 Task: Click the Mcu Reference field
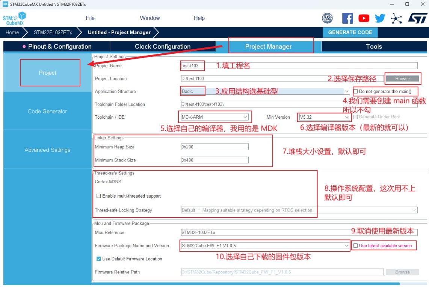point(299,233)
